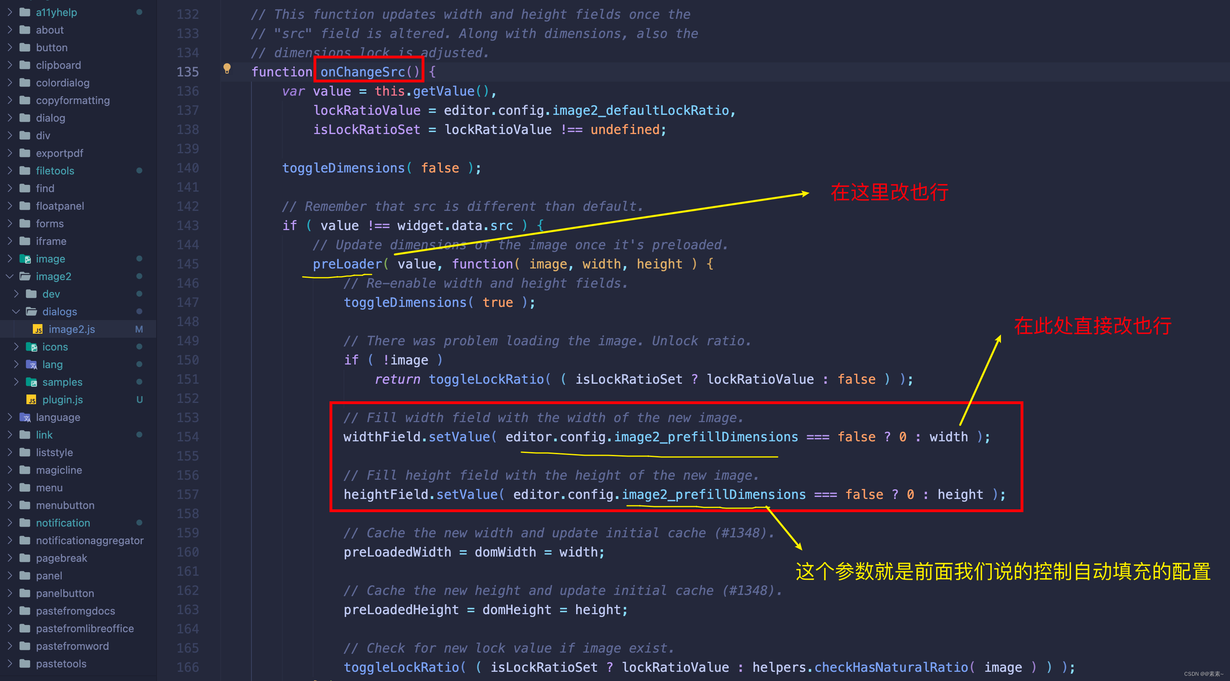Click the find folder icon

(25, 188)
